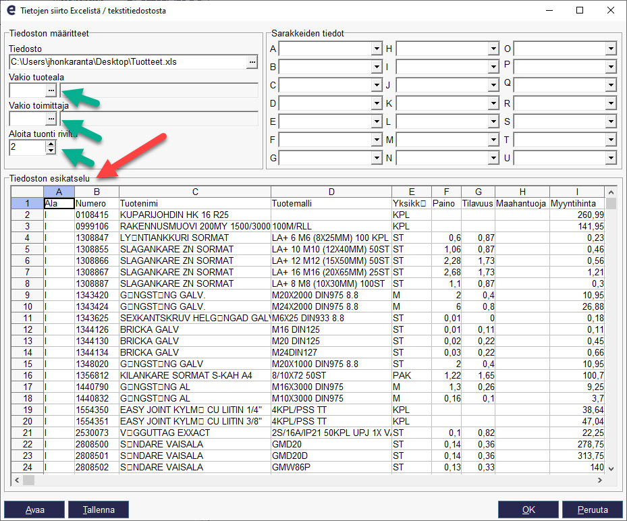Click the Vakio toimittaja code field
Viewport: 627px width, 521px height.
[27, 119]
